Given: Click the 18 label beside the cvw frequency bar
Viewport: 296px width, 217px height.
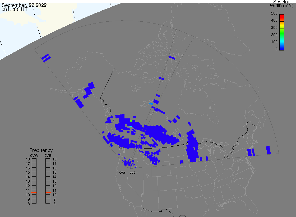Looking at the screenshot, I should coord(28,159).
